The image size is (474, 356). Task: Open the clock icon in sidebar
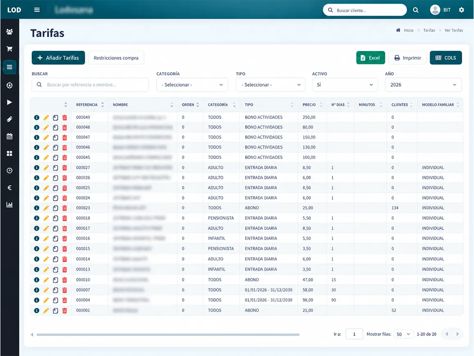(x=10, y=170)
